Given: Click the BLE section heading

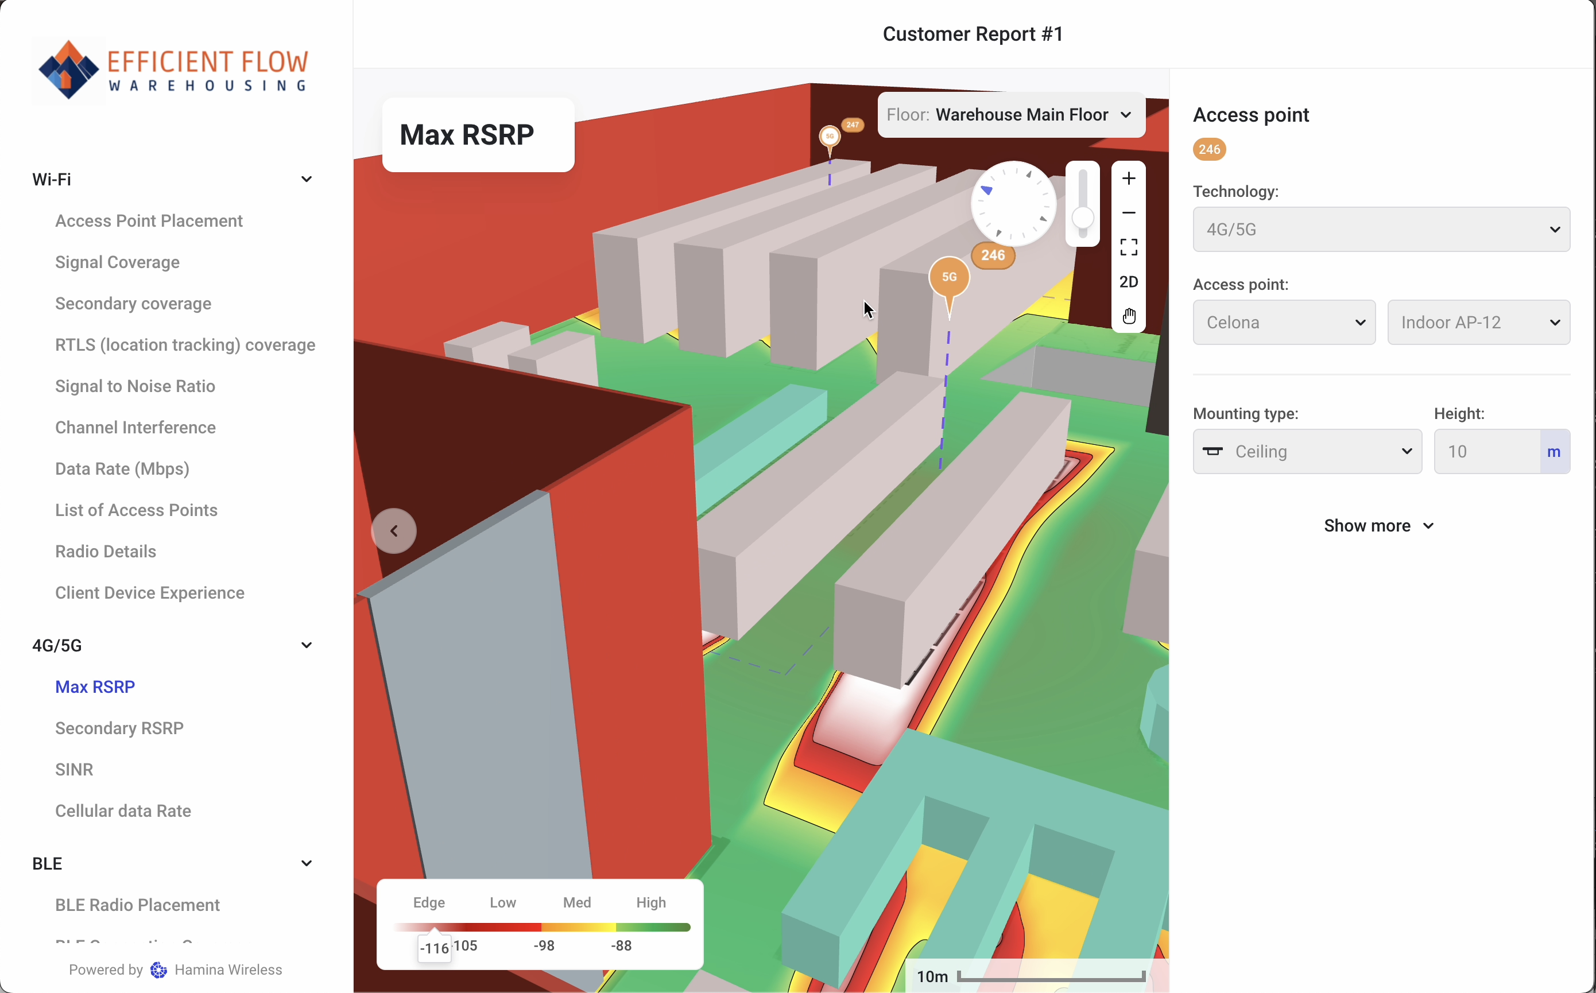Looking at the screenshot, I should coord(47,863).
